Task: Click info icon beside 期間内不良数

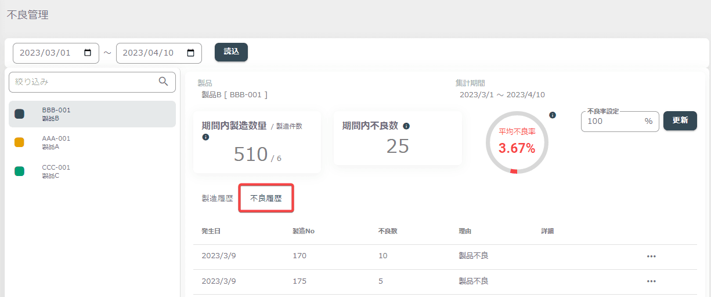Action: pos(406,126)
